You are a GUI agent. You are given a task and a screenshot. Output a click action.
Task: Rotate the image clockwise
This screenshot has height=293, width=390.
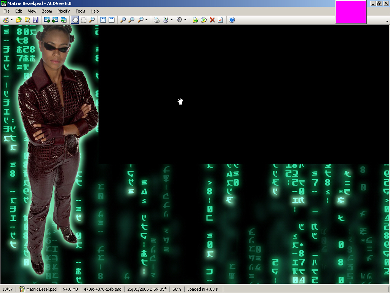(112, 20)
